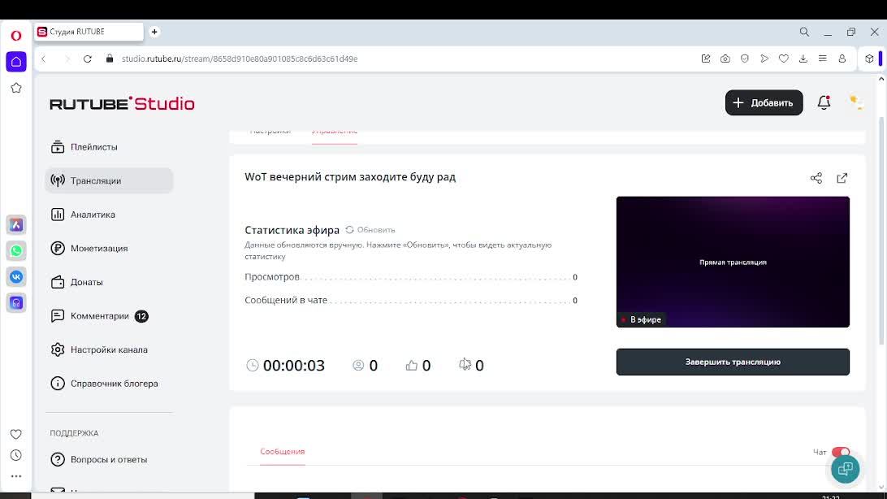The height and width of the screenshot is (499, 887).
Task: Open support chat bubble widget
Action: click(x=845, y=469)
